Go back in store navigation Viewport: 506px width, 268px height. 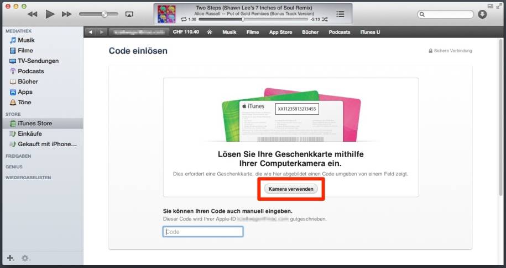pyautogui.click(x=90, y=32)
